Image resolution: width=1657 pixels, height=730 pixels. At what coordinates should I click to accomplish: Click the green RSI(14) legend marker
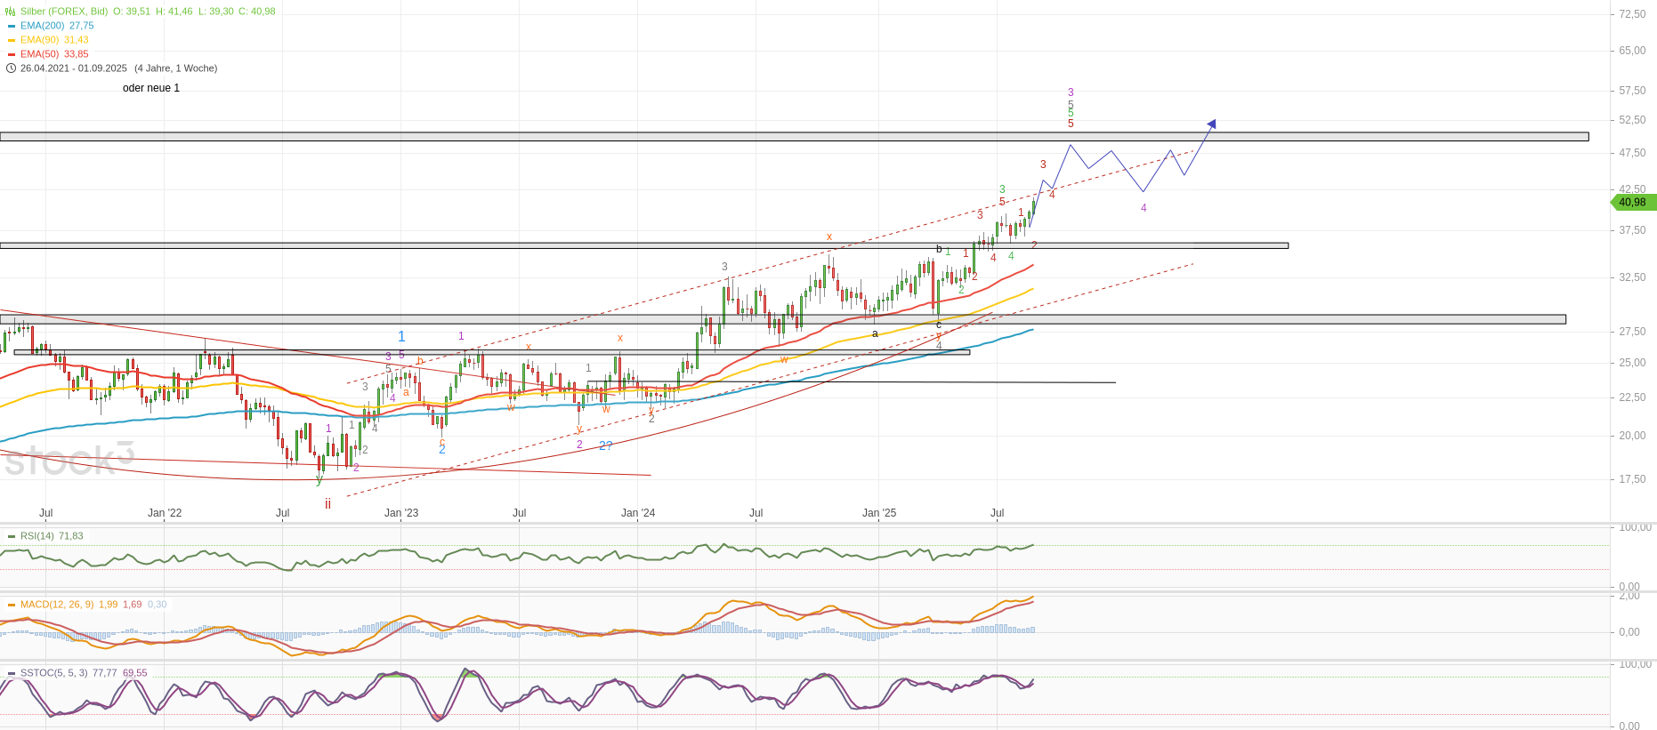point(12,536)
